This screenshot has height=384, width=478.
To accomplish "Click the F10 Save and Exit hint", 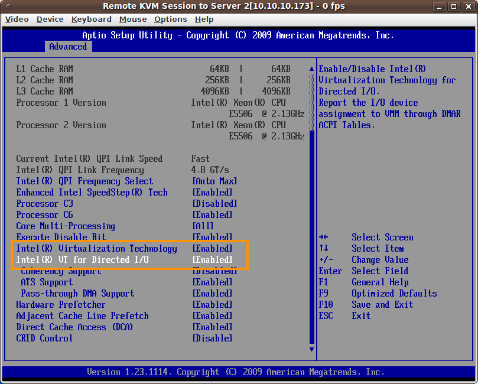I will tap(366, 305).
